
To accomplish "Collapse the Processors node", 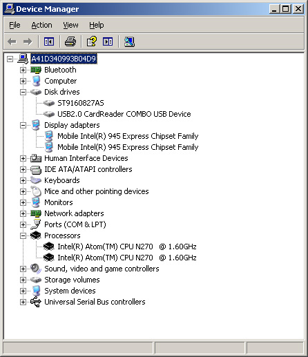I will [23, 235].
